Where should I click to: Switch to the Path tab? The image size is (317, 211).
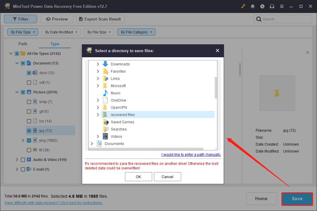[23, 44]
